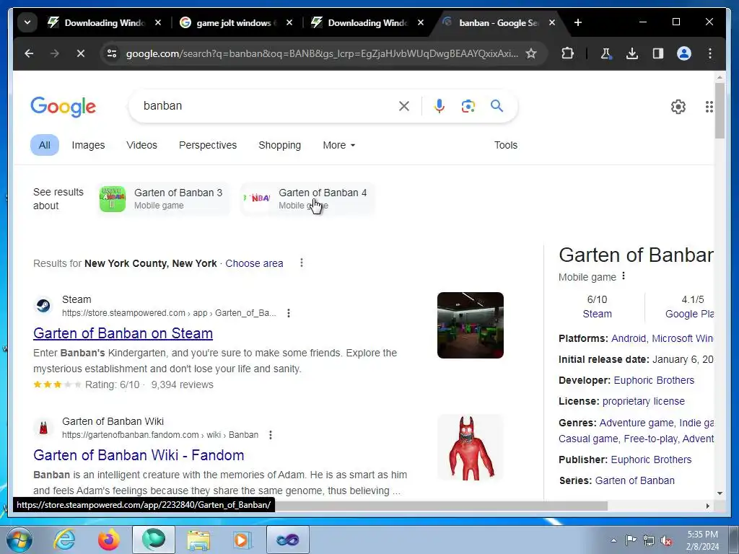Switch to Videos results

pyautogui.click(x=141, y=145)
